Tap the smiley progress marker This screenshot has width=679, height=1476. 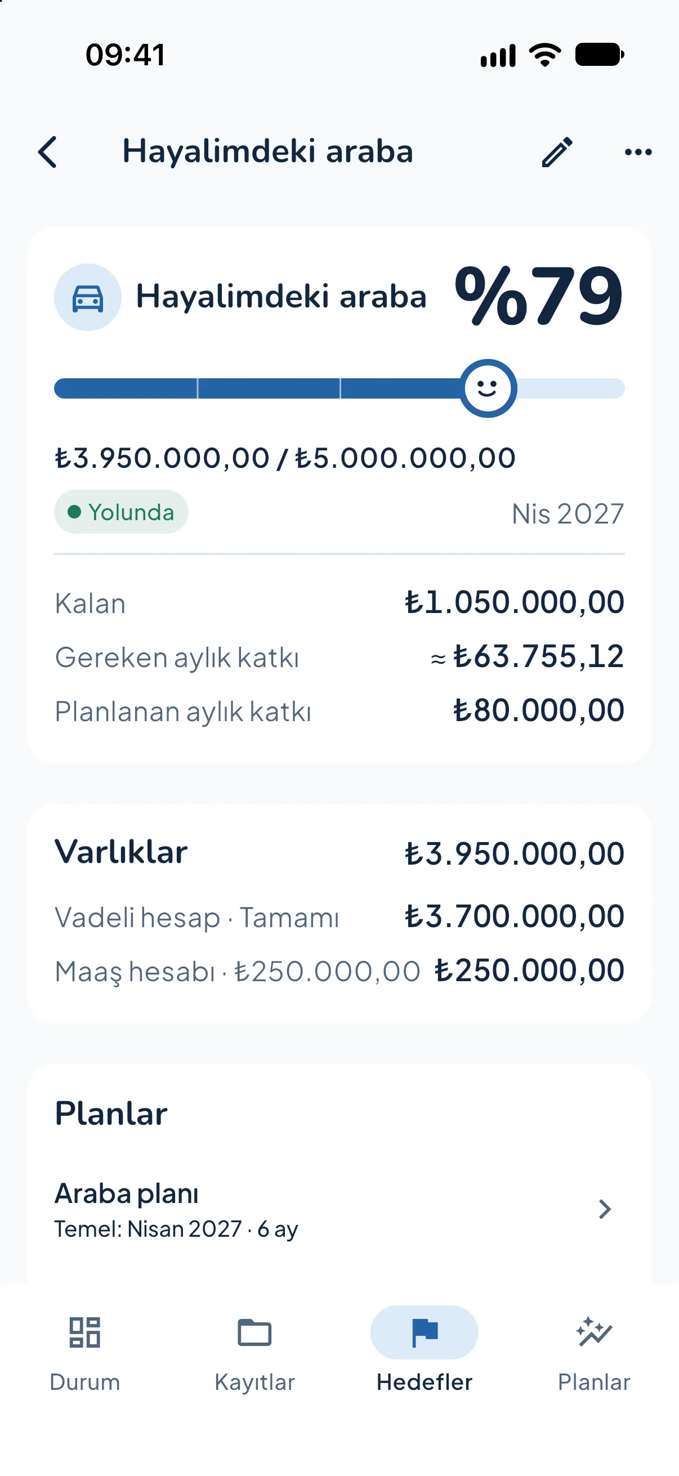[x=488, y=388]
